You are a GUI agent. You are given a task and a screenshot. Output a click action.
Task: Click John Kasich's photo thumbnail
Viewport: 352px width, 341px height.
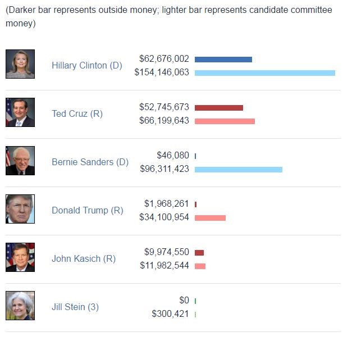click(x=20, y=257)
